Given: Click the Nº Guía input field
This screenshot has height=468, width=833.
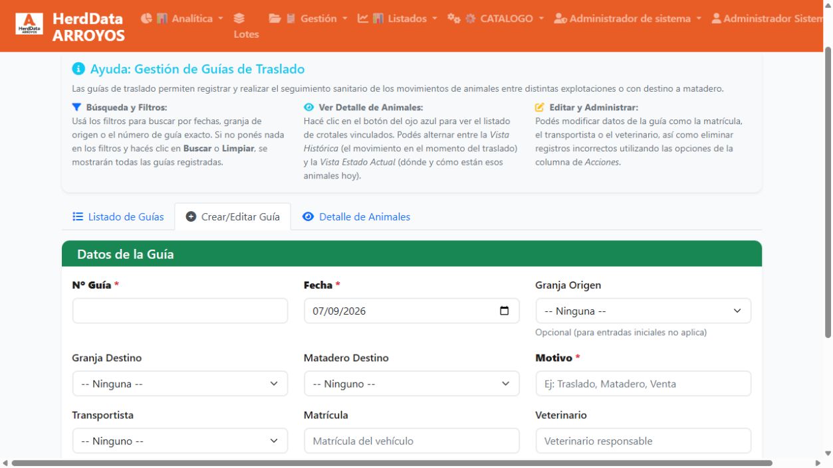Looking at the screenshot, I should [x=179, y=311].
